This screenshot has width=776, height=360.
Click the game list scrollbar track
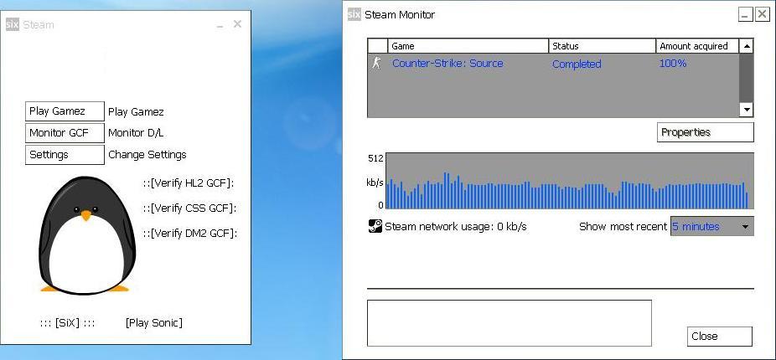pos(747,78)
